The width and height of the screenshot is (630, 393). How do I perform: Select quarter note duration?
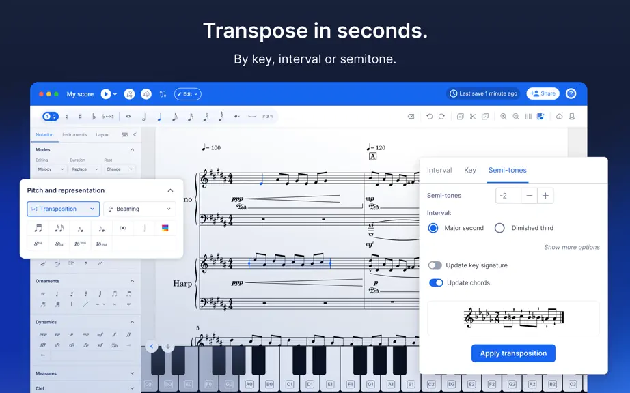159,117
